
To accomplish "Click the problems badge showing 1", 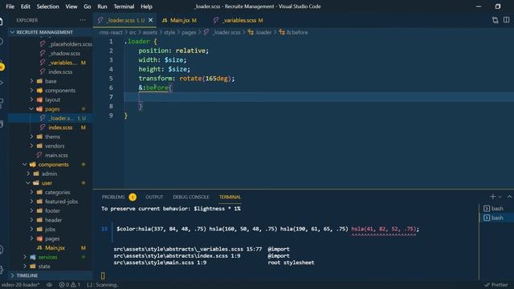I will 133,197.
